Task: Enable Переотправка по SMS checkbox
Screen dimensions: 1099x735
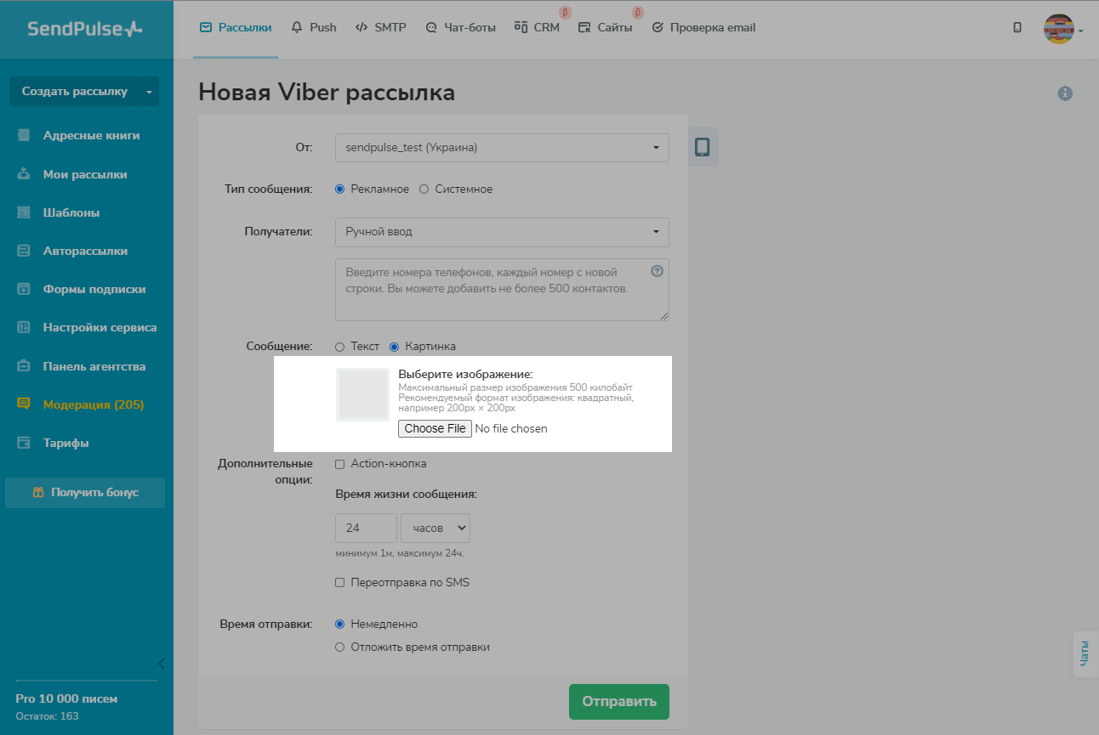Action: click(x=340, y=583)
